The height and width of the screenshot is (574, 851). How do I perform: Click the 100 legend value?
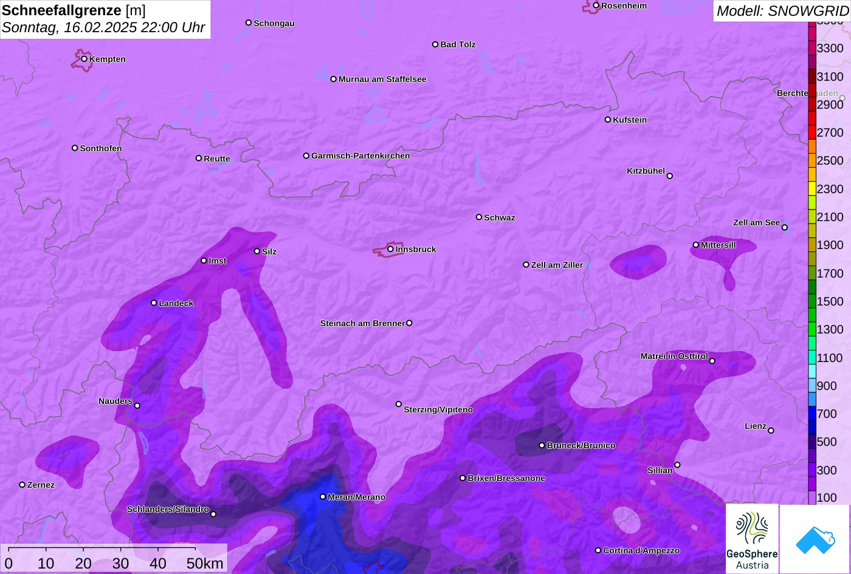tap(827, 497)
